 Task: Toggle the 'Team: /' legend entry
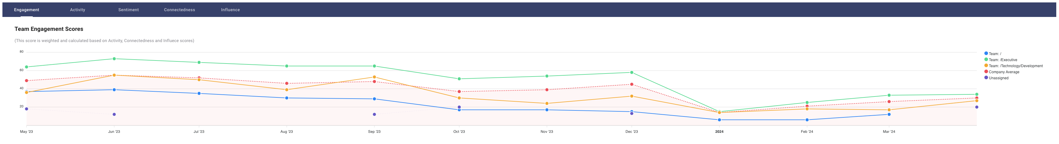click(995, 54)
